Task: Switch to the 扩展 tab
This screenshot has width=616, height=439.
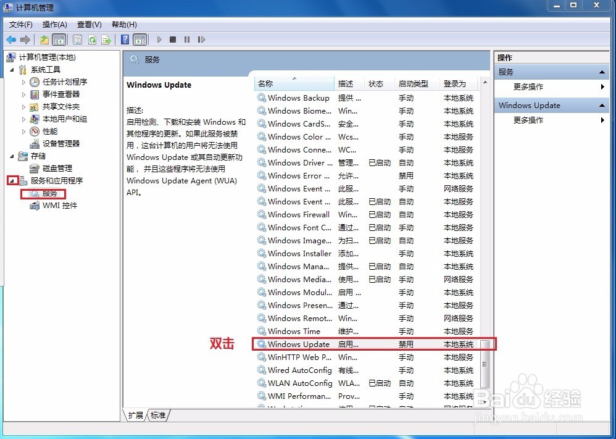Action: point(136,415)
